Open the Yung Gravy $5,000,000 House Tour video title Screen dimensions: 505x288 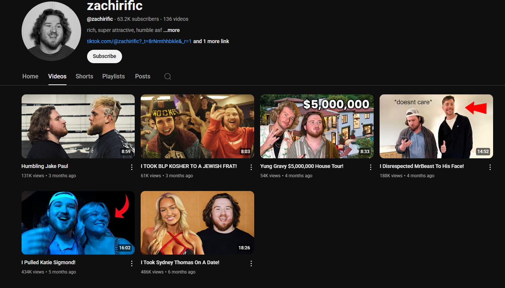301,166
